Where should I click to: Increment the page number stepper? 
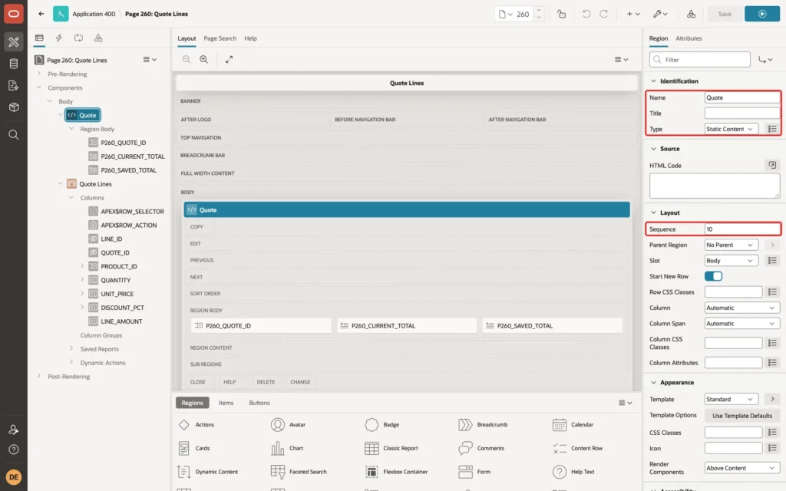(539, 11)
